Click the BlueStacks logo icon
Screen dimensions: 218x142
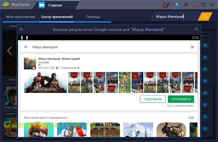pyautogui.click(x=6, y=5)
